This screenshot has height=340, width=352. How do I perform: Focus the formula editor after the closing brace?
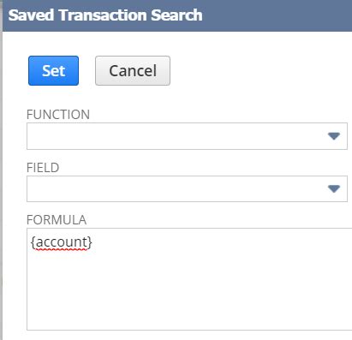pos(93,242)
